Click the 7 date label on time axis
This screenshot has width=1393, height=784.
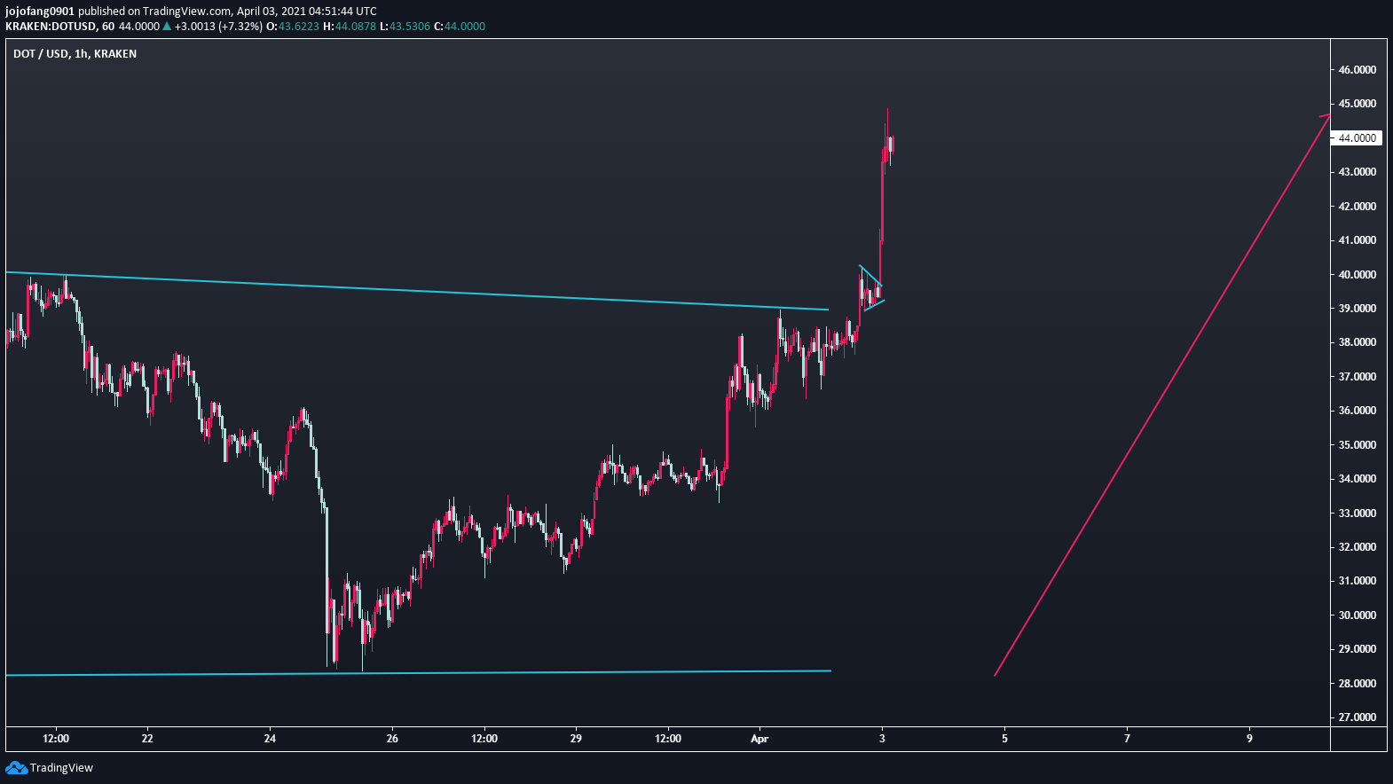[1127, 739]
